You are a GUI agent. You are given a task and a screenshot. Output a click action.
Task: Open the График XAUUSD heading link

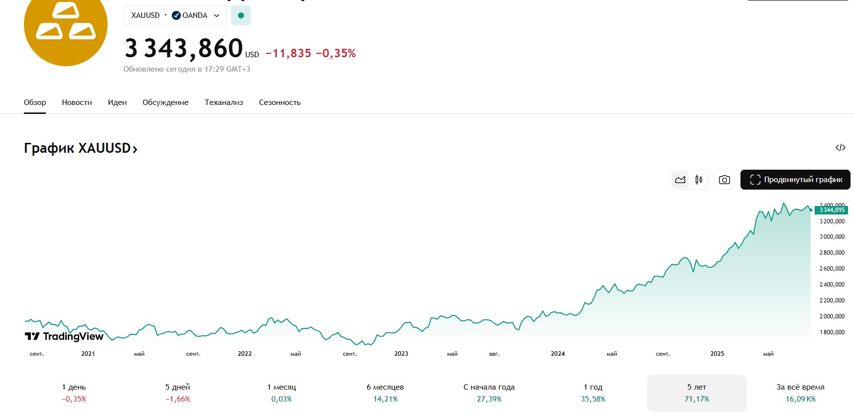pos(81,148)
